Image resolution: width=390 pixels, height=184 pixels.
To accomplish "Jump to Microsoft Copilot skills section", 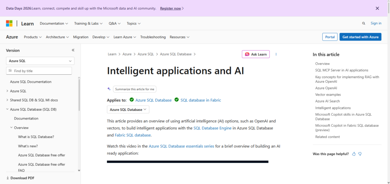I will click(x=343, y=116).
